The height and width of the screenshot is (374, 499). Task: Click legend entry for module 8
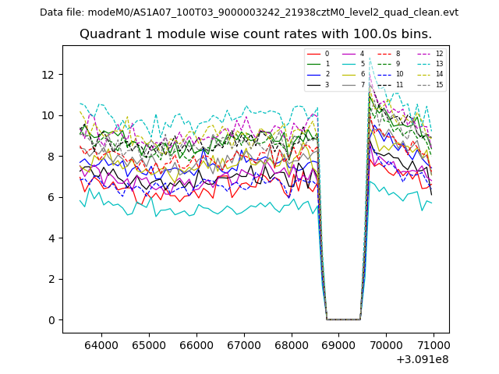click(x=391, y=54)
